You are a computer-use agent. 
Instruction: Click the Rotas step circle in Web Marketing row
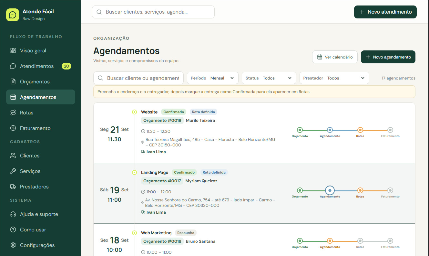click(360, 241)
